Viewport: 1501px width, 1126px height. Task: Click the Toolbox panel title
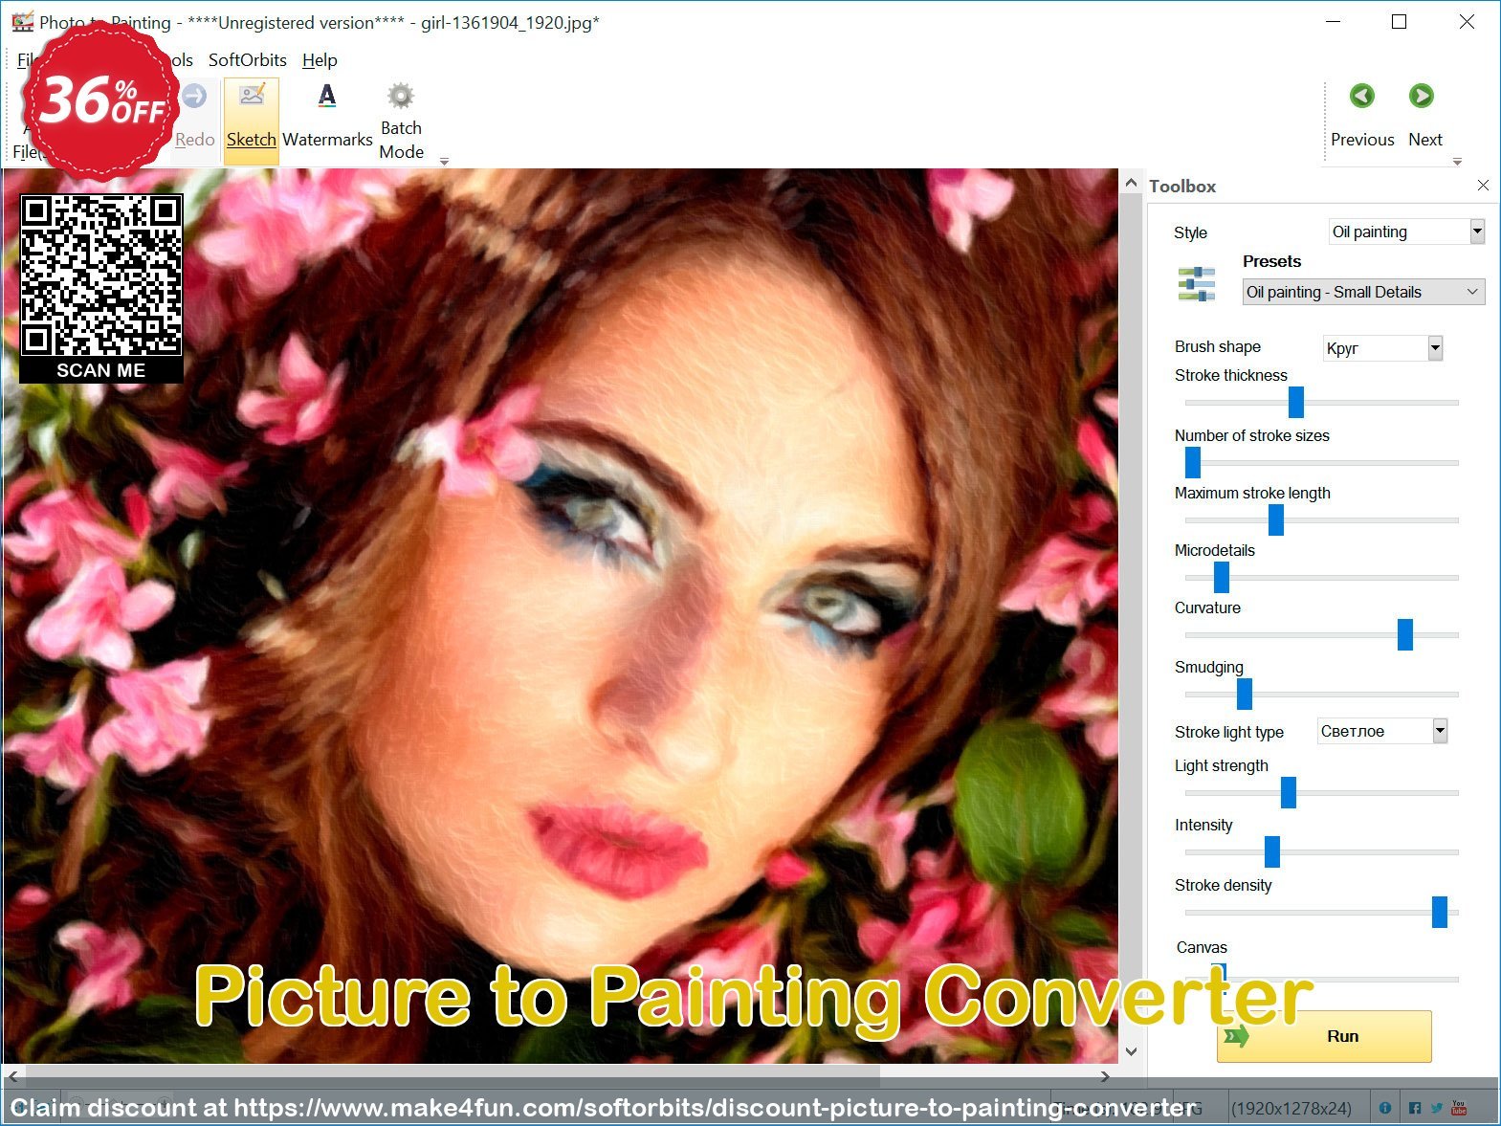click(1182, 187)
